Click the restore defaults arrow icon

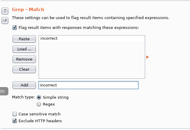coord(5,21)
